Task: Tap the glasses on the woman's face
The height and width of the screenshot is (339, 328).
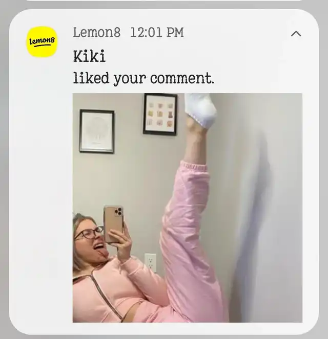Action: point(89,233)
